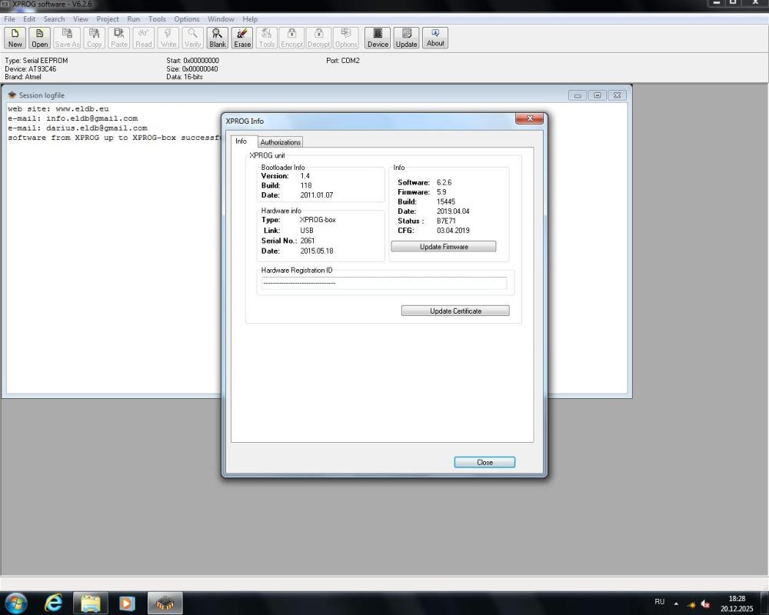This screenshot has width=769, height=615.
Task: Open the Edit menu
Action: pyautogui.click(x=29, y=19)
